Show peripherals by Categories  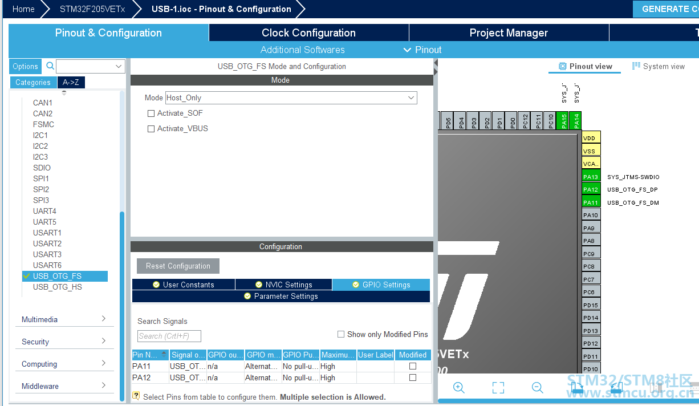(33, 83)
